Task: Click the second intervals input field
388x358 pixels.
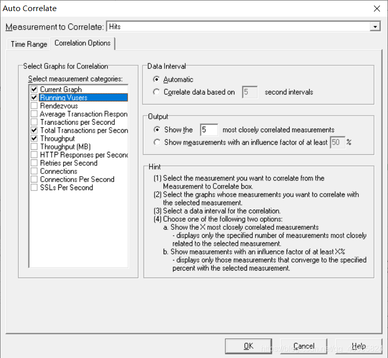Action: click(249, 92)
